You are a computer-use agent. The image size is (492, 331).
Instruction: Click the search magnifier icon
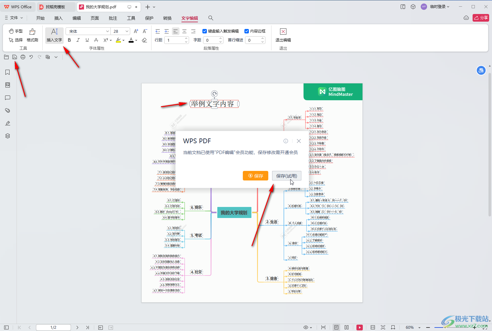(211, 18)
